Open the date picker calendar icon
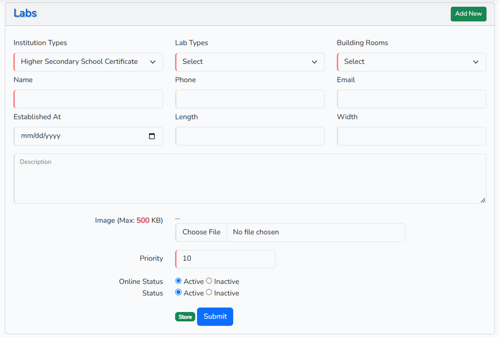Screen dimensions: 499x337 click(151, 136)
